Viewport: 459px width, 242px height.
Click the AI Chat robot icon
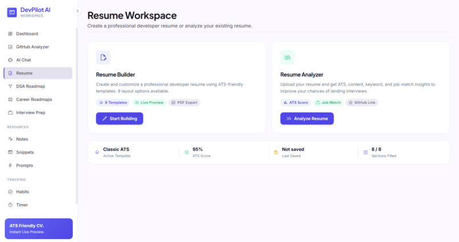10,60
